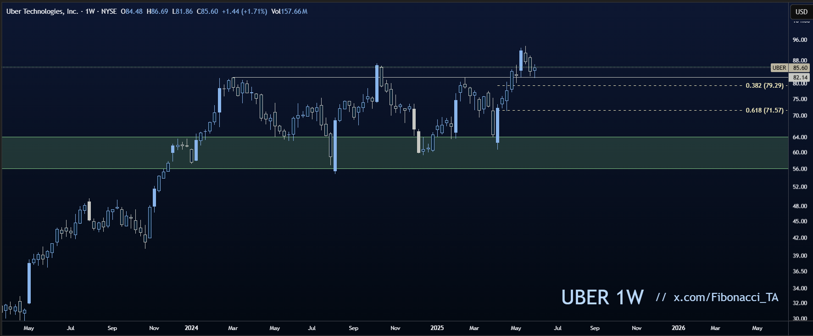Click the 2024 label on time axis
The height and width of the screenshot is (336, 813).
[191, 328]
